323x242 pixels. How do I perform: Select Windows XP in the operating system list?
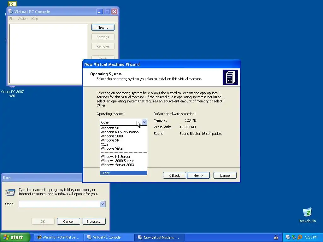[124, 140]
